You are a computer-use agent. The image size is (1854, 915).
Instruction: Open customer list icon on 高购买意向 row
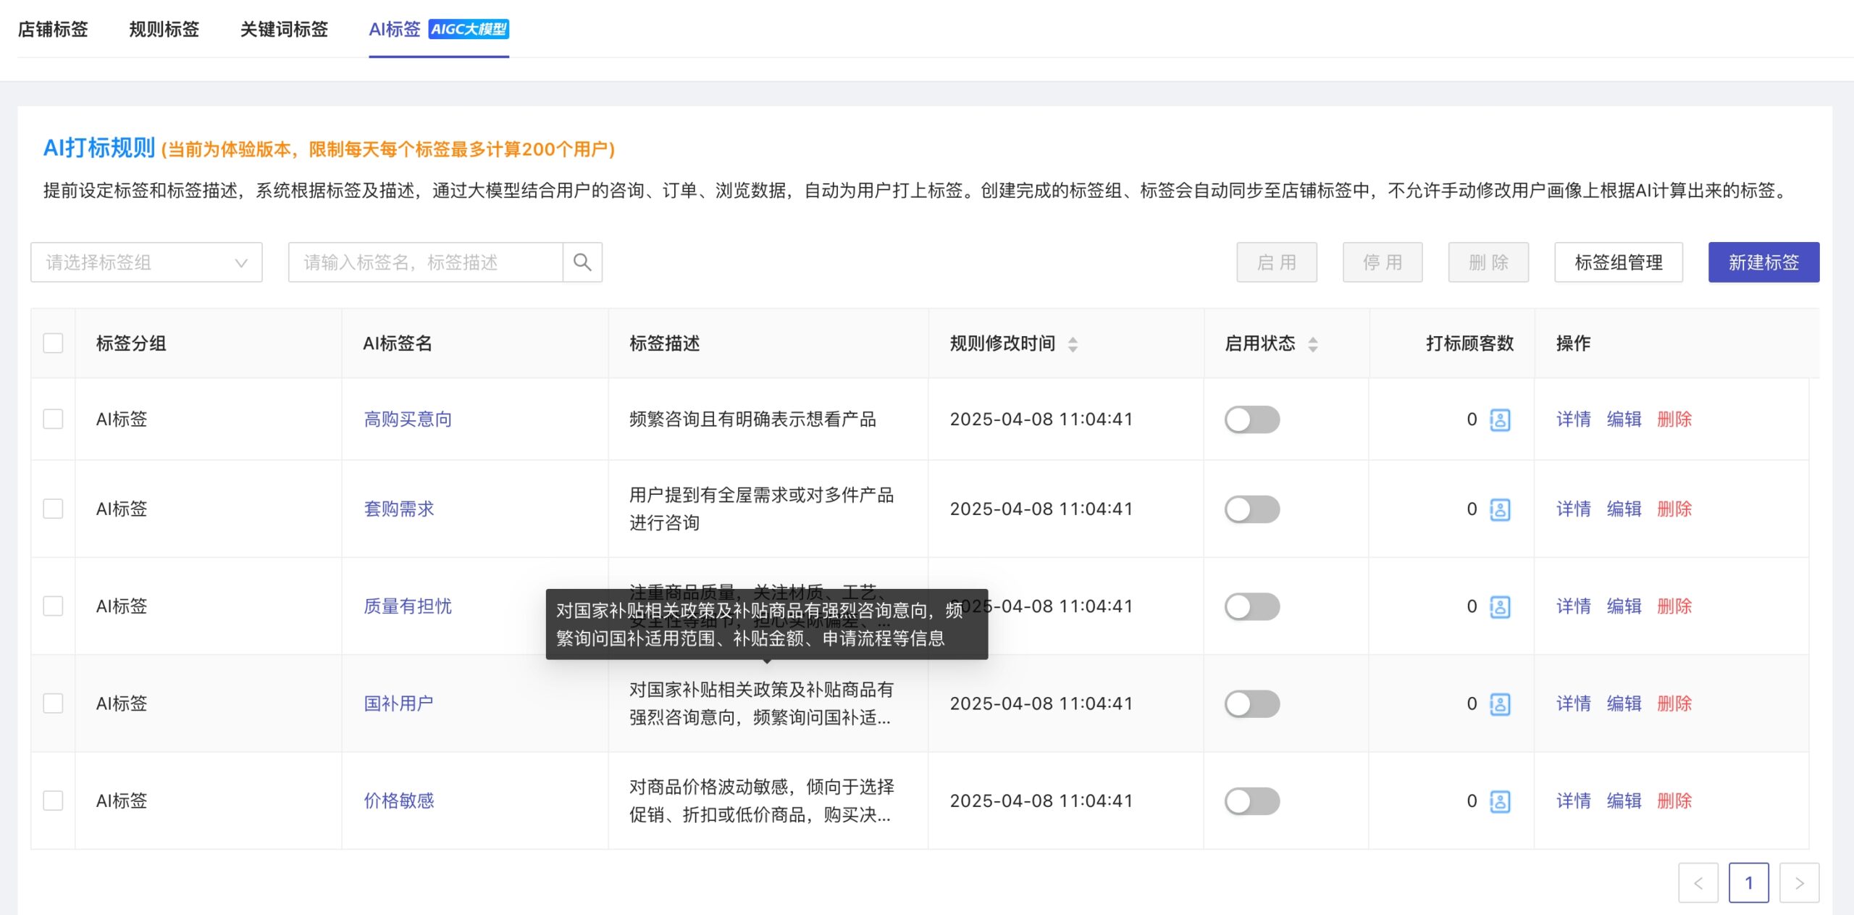tap(1498, 419)
